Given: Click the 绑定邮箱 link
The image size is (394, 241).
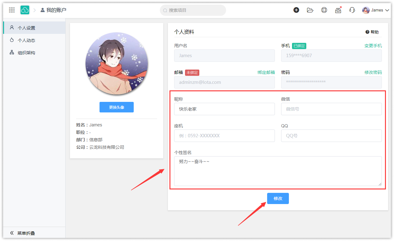Looking at the screenshot, I should pos(266,72).
